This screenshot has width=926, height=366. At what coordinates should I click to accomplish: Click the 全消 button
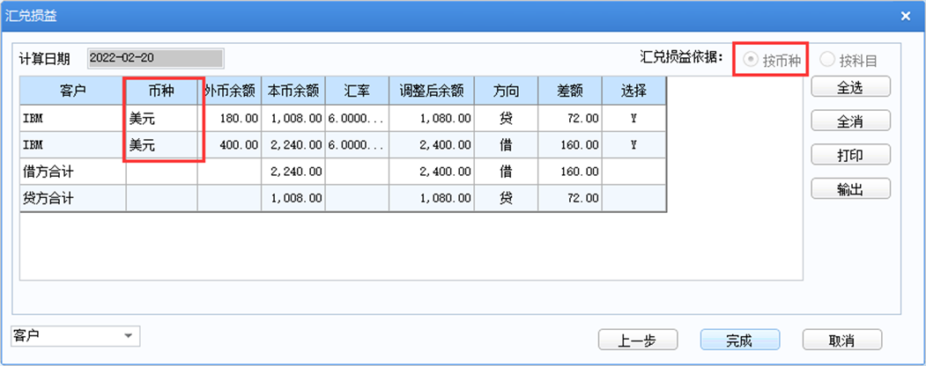click(x=850, y=121)
